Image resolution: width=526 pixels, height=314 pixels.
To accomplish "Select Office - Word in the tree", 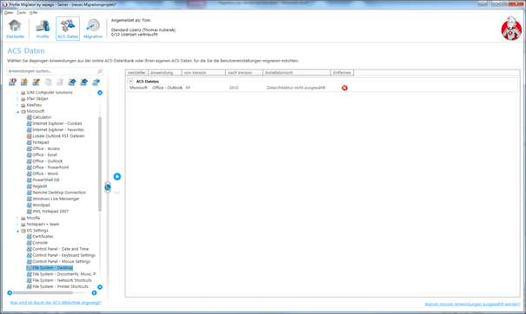I will (45, 173).
